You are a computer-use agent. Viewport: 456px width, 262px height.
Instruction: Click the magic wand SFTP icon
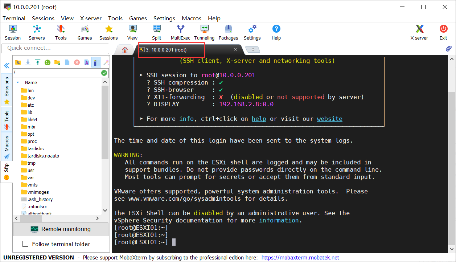coord(106,62)
